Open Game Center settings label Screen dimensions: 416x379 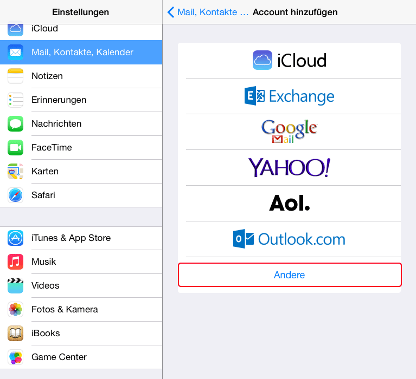click(x=59, y=357)
